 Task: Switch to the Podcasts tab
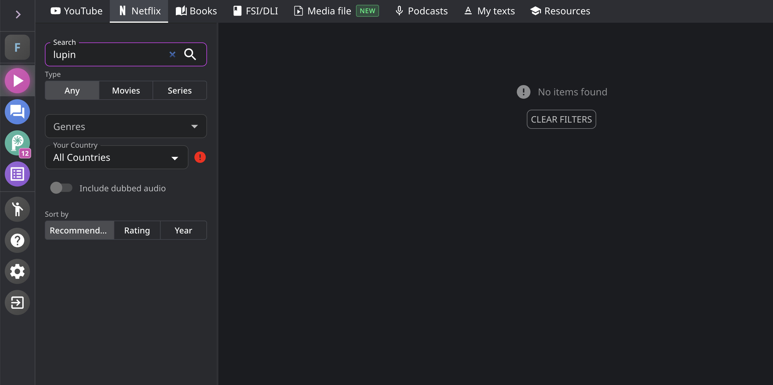point(421,11)
